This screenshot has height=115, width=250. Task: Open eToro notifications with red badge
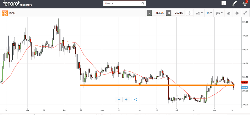click(x=245, y=4)
